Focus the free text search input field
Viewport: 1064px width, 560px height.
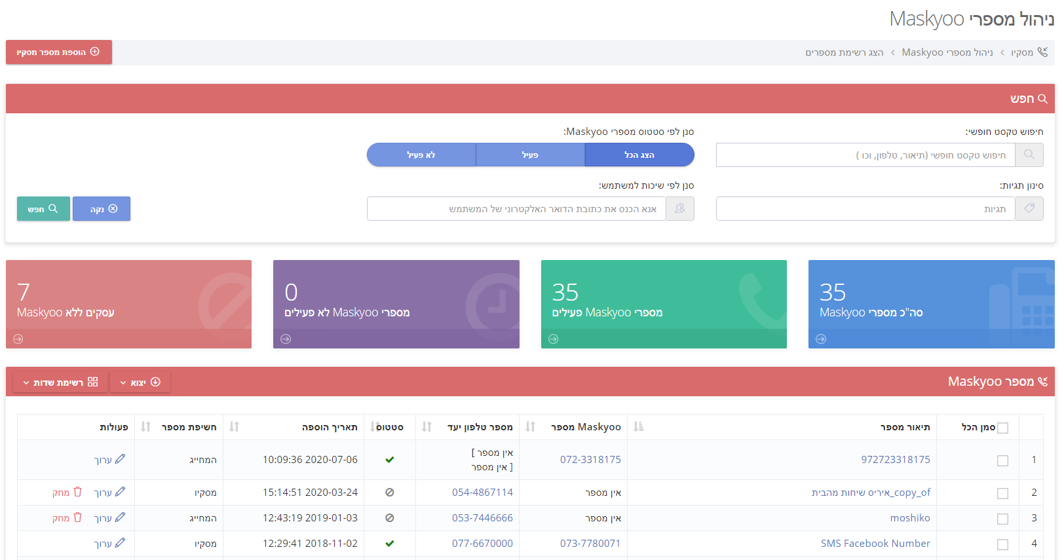click(865, 155)
